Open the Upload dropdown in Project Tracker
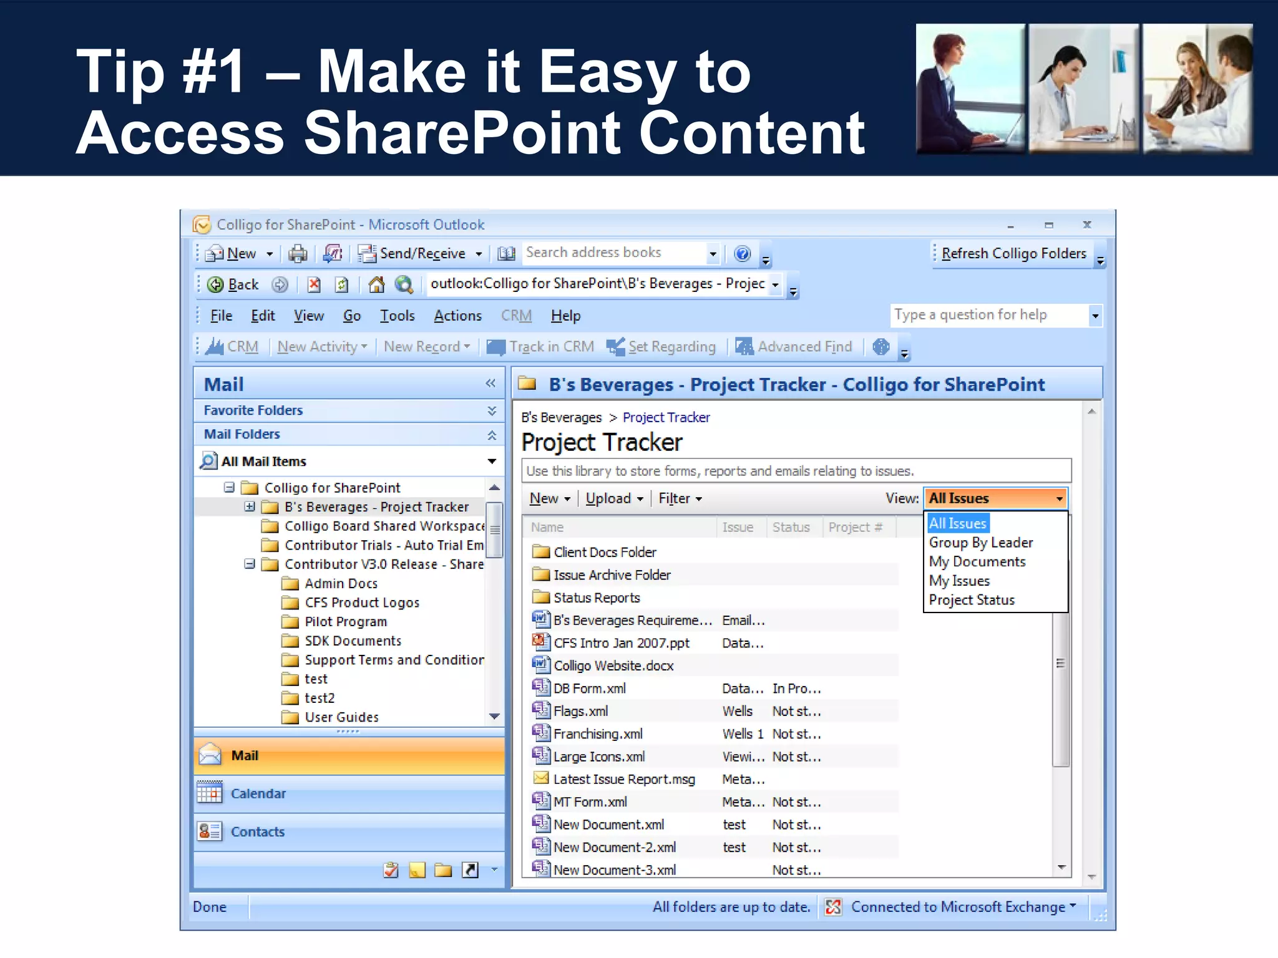Screen dimensions: 1278x958 tap(614, 499)
